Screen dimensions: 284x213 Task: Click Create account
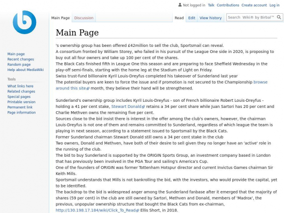click(x=254, y=5)
